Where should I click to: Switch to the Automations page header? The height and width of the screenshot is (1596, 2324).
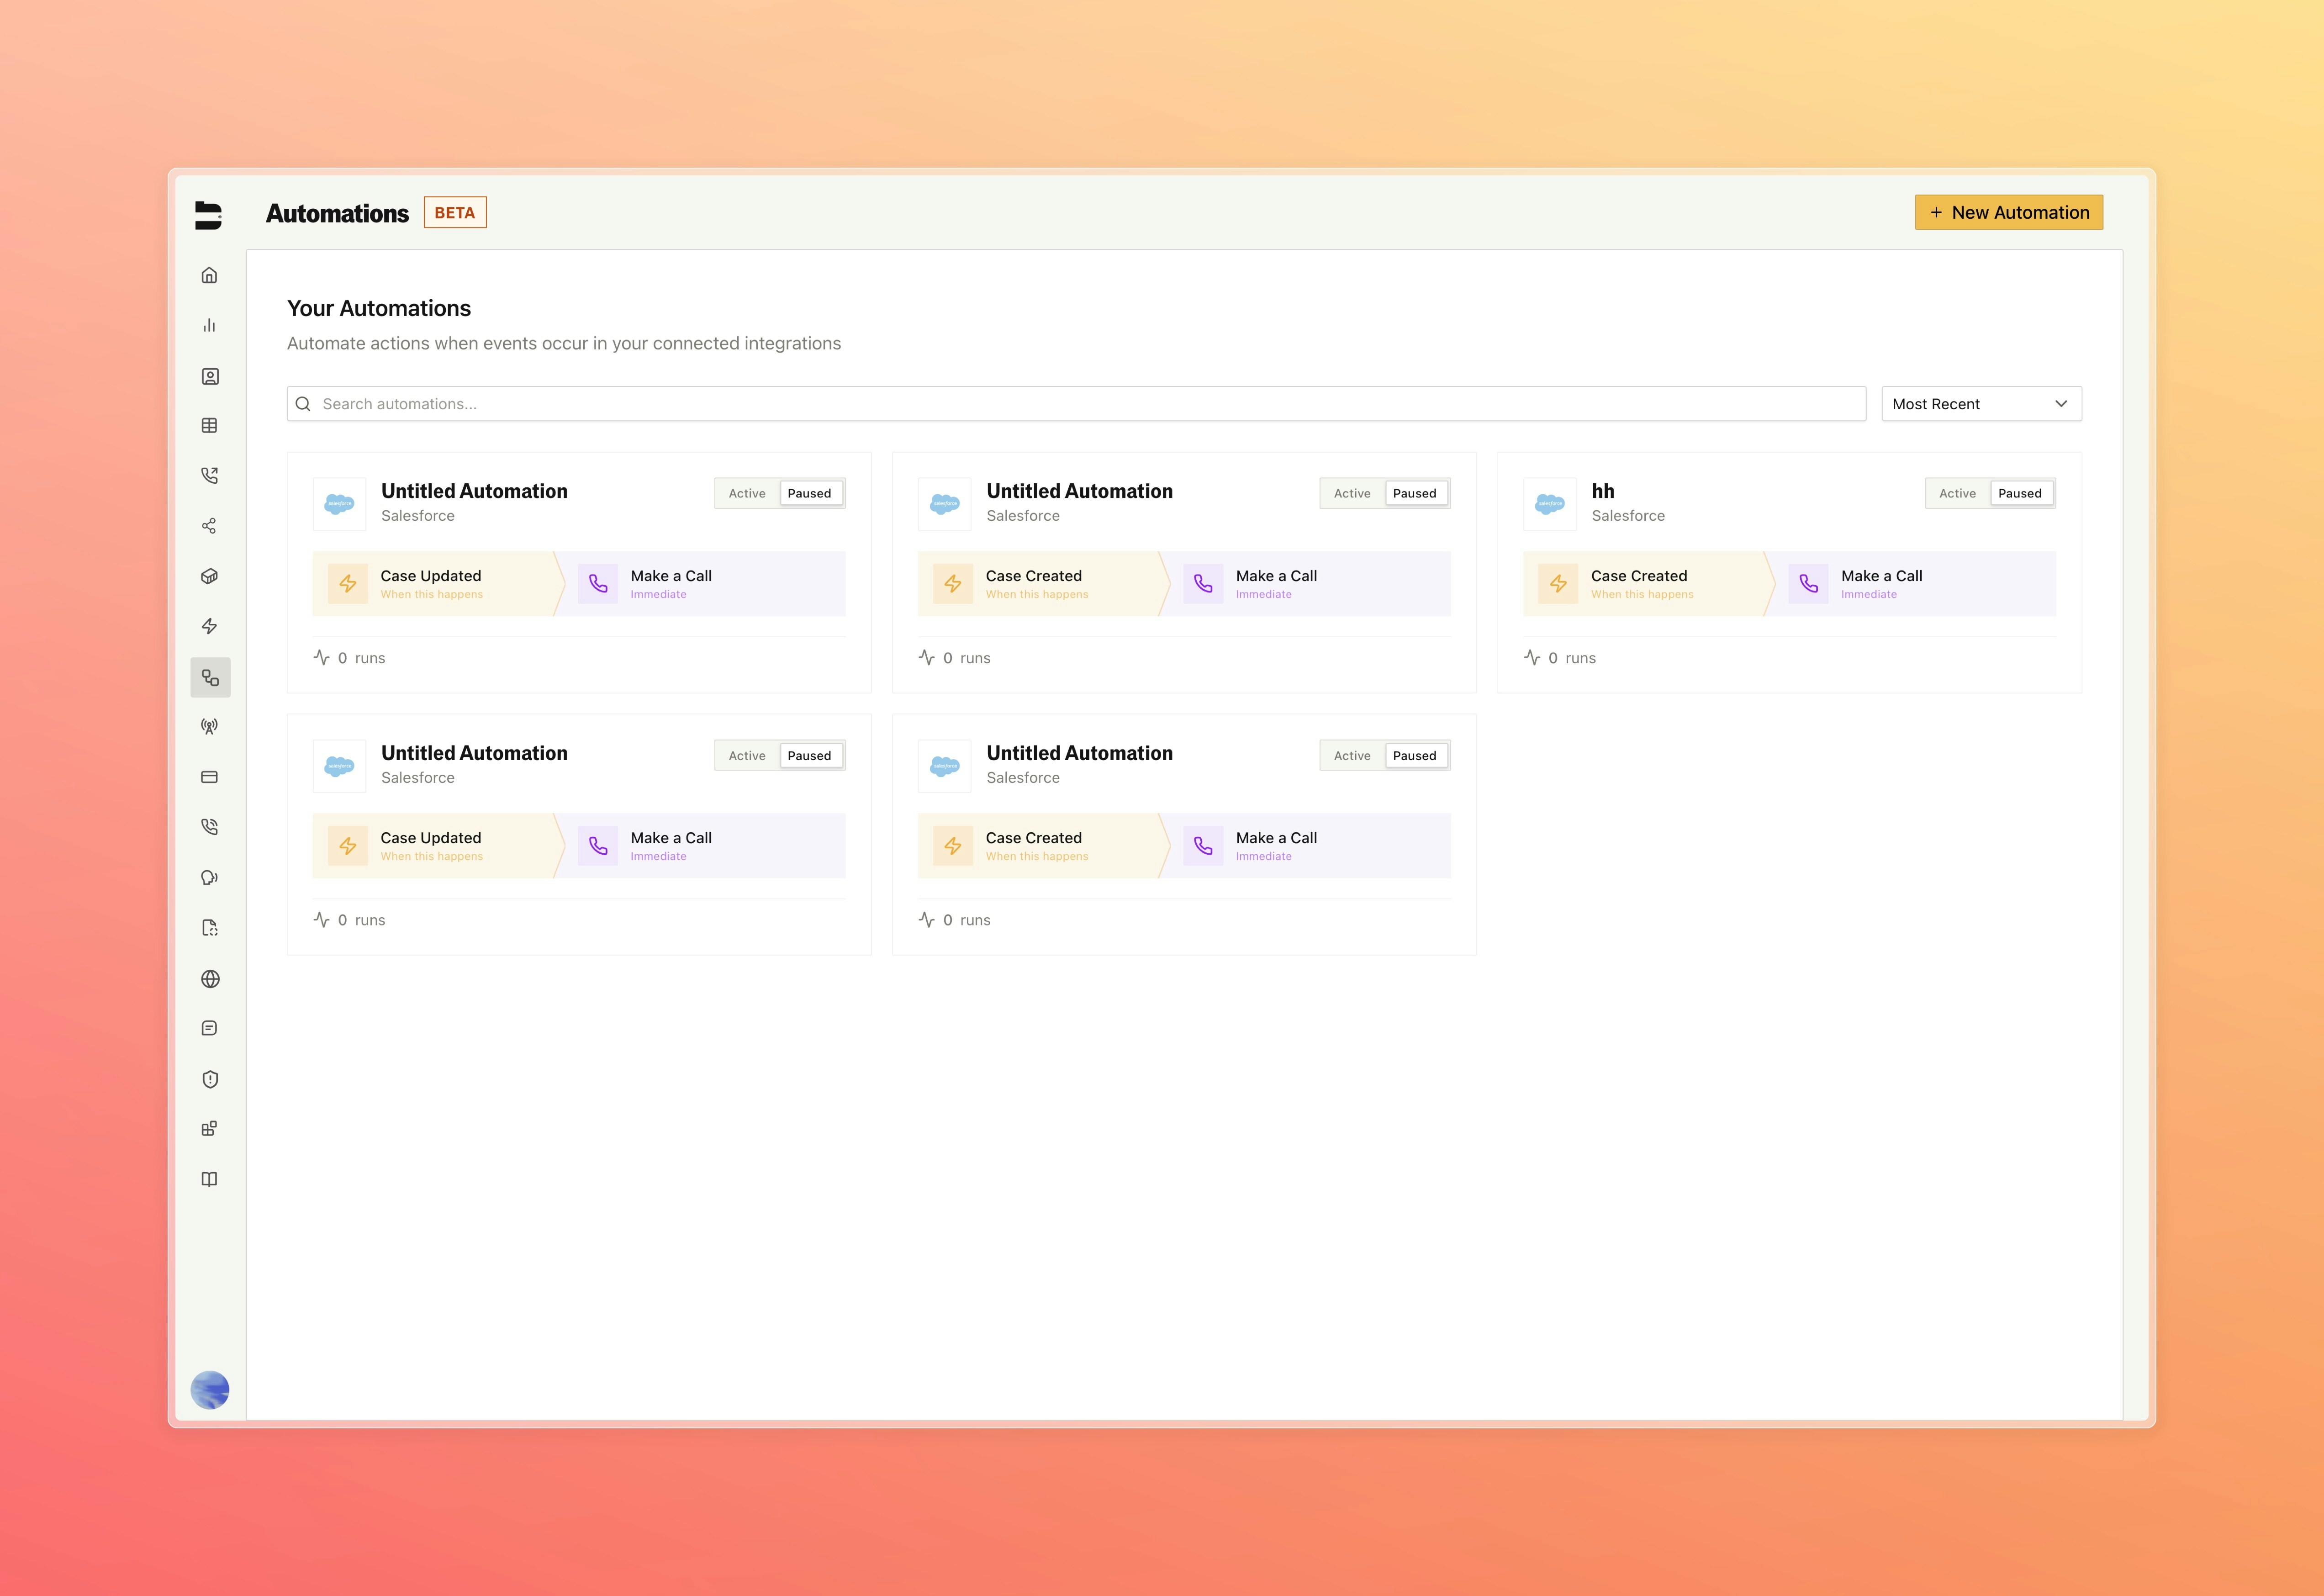tap(337, 212)
